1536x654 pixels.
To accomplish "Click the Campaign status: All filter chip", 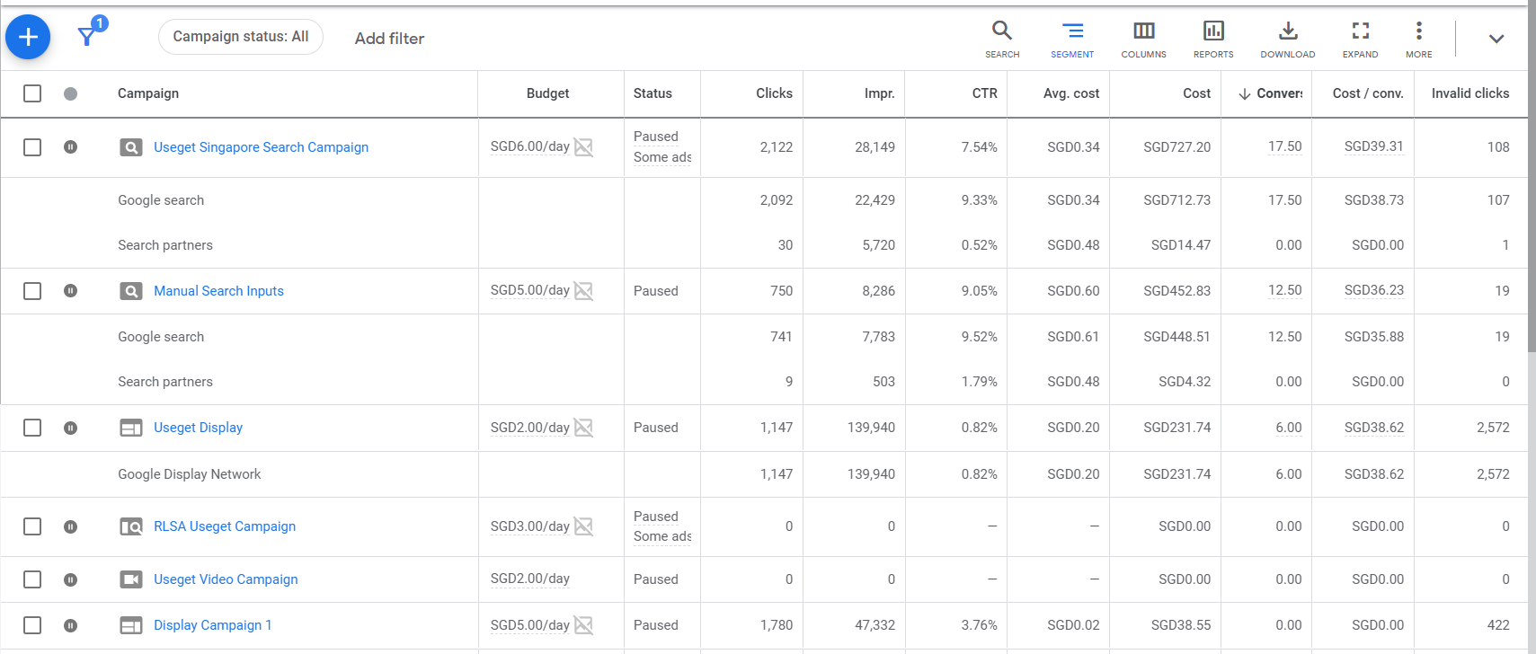I will [241, 37].
